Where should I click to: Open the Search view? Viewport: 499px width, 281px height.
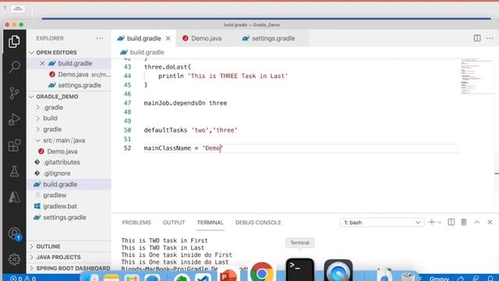[14, 67]
